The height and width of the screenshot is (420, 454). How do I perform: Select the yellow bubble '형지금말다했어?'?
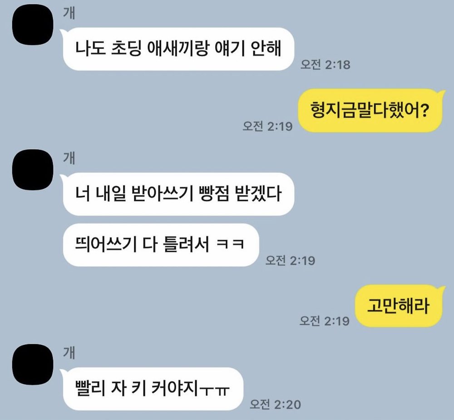(371, 111)
